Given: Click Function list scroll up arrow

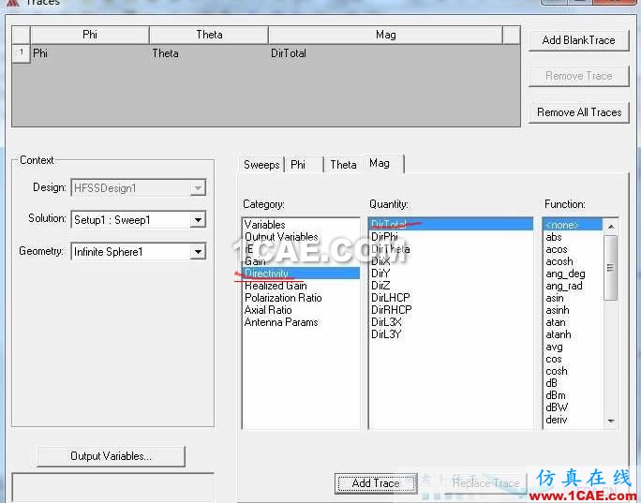Looking at the screenshot, I should pos(611,226).
